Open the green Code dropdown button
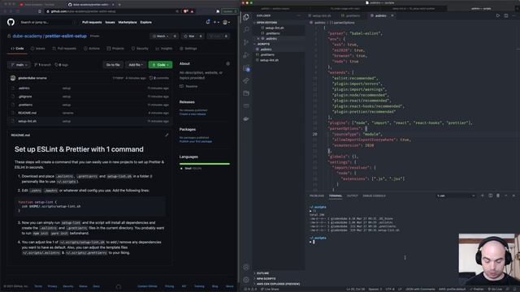520x292 pixels. (x=160, y=65)
